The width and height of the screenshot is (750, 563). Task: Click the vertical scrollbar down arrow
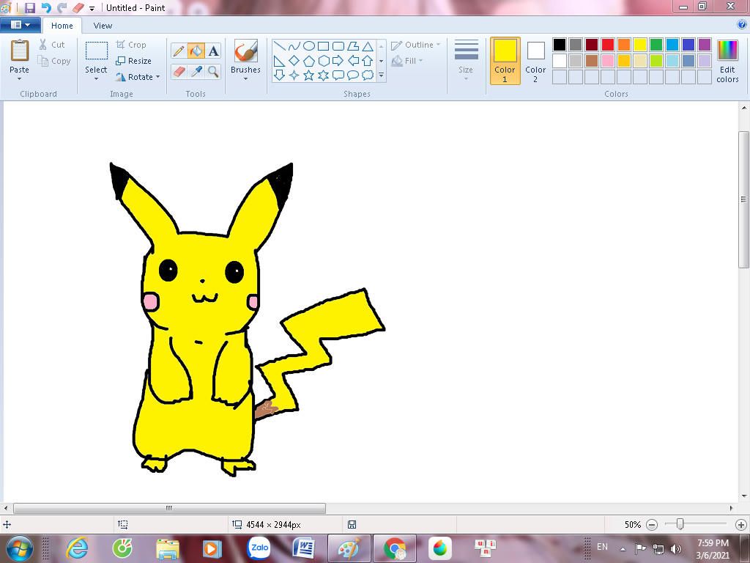744,496
